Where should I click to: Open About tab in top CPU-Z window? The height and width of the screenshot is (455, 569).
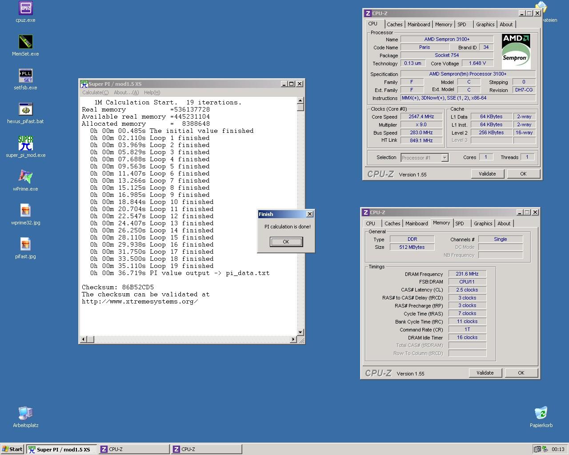point(506,24)
